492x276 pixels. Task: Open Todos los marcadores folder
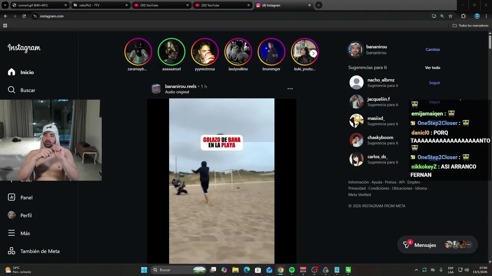(x=470, y=26)
